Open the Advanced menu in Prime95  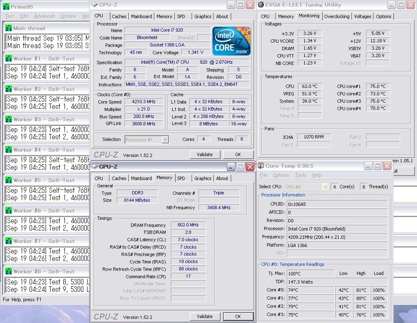(44, 16)
